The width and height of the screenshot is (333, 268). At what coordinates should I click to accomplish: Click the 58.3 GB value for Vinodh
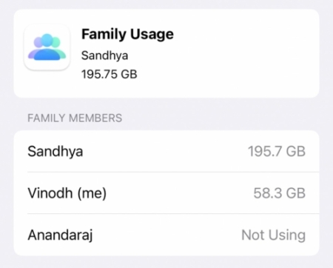point(280,193)
